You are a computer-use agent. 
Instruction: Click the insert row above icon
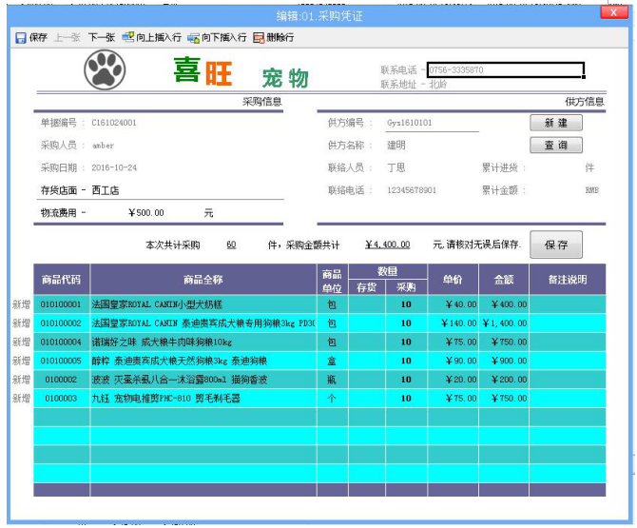pos(128,37)
